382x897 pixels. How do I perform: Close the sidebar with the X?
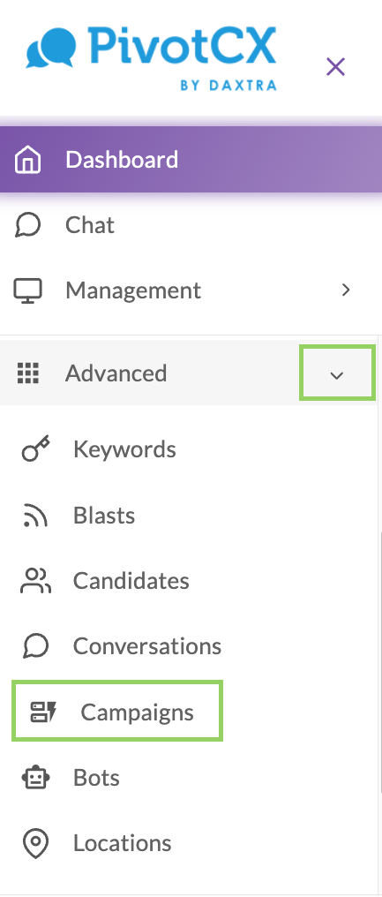click(335, 67)
